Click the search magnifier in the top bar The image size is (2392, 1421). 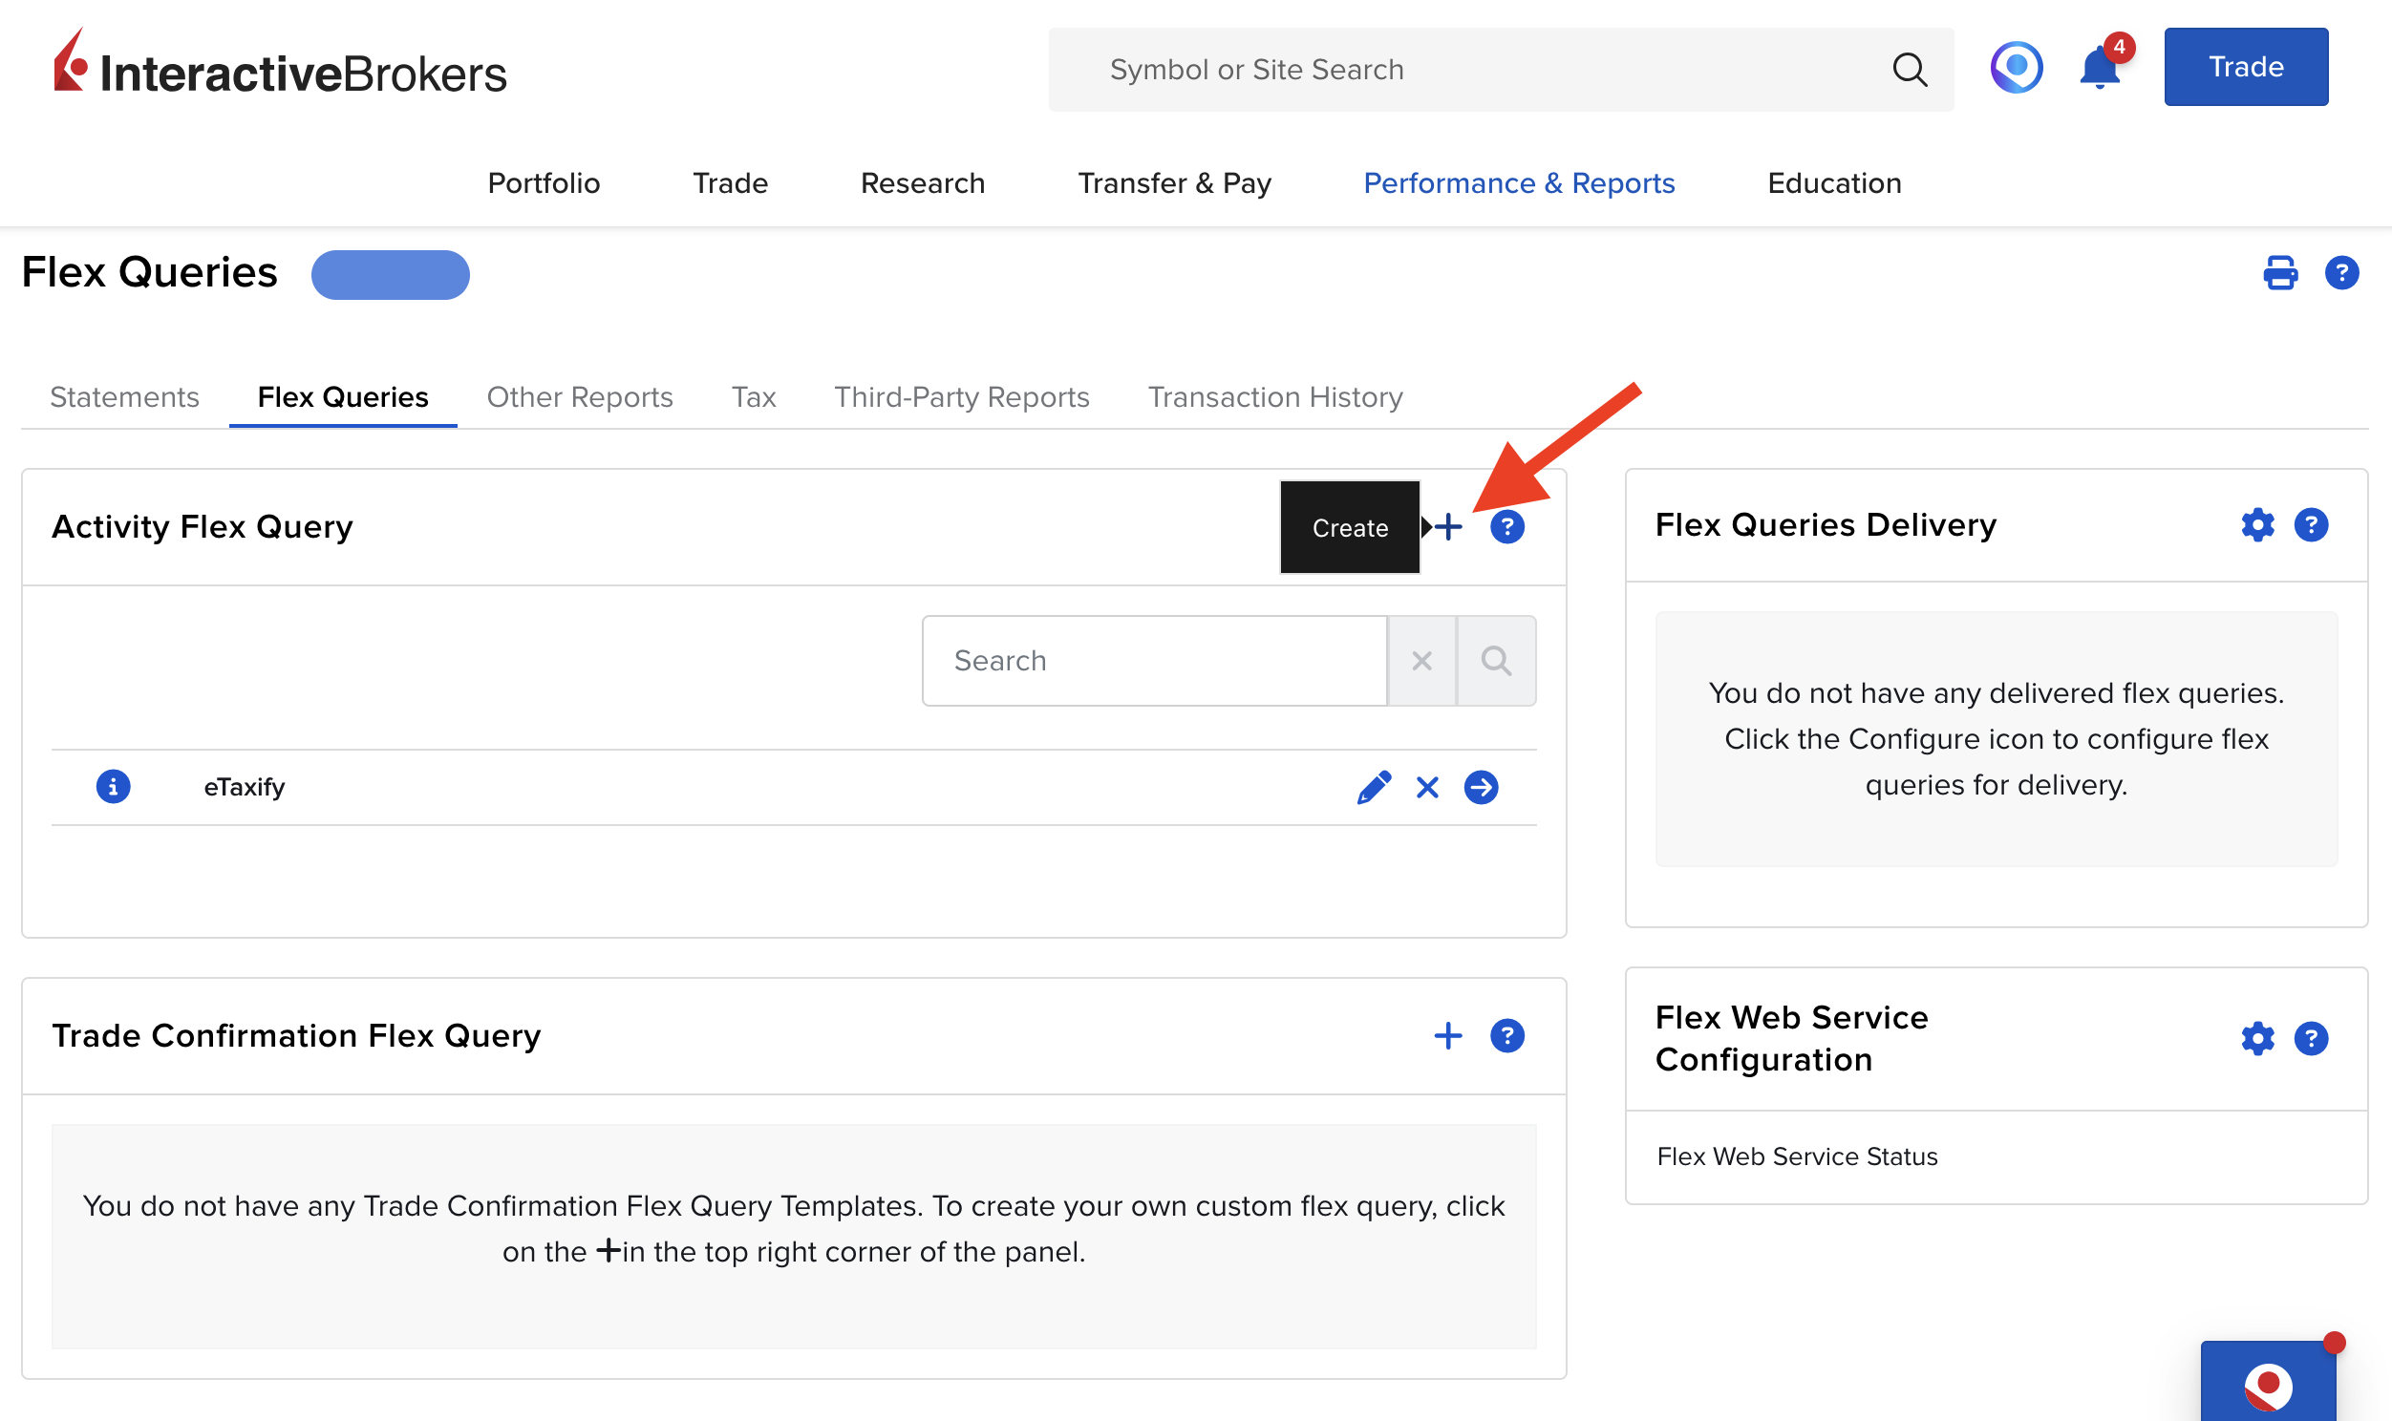pos(1910,69)
